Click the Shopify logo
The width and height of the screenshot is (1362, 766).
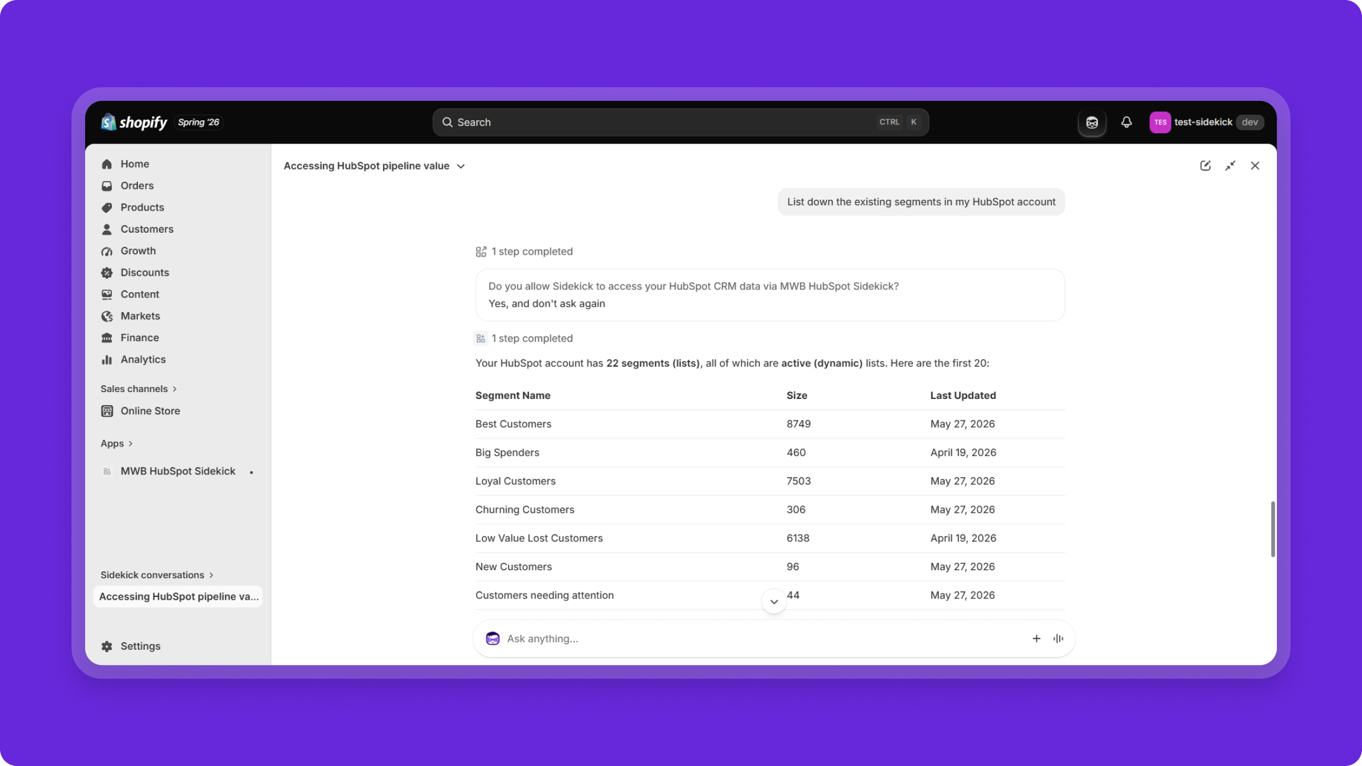[x=134, y=122]
